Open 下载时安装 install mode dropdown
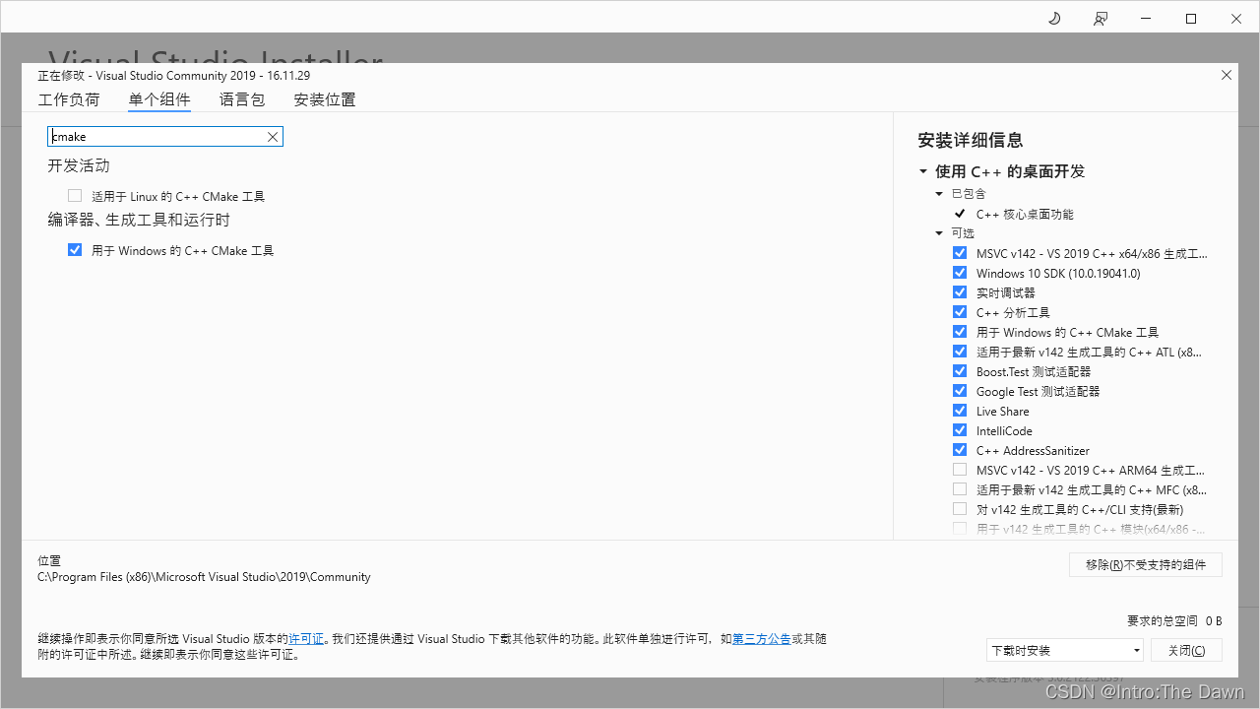1260x709 pixels. (x=1065, y=650)
